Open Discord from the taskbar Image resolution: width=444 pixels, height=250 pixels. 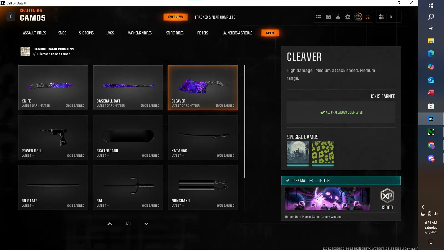(x=431, y=158)
